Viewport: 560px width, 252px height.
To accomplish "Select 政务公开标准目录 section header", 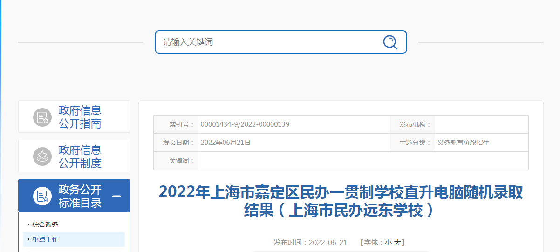I will point(74,196).
